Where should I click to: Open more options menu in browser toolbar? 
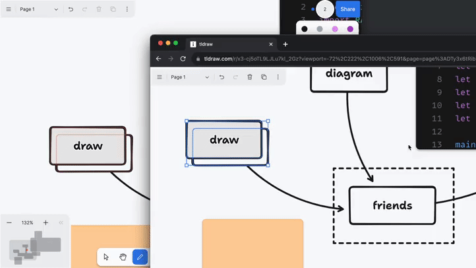tap(278, 77)
